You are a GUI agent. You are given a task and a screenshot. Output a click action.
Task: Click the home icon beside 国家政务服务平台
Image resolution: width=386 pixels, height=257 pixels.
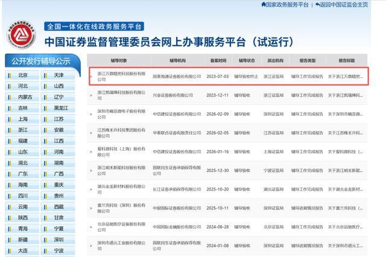point(264,4)
